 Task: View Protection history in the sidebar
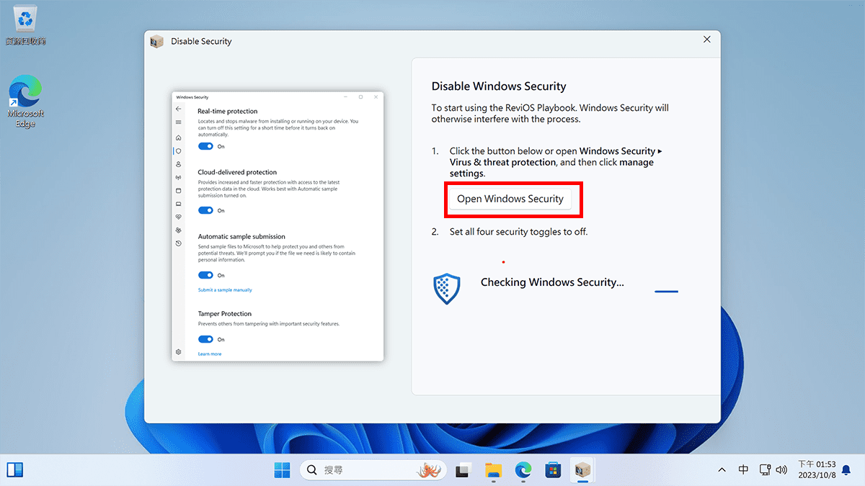tap(178, 243)
